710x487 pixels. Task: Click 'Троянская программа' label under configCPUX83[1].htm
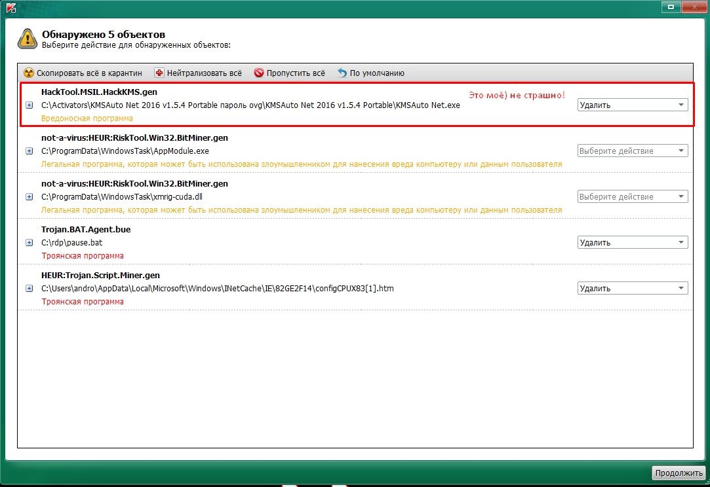83,302
